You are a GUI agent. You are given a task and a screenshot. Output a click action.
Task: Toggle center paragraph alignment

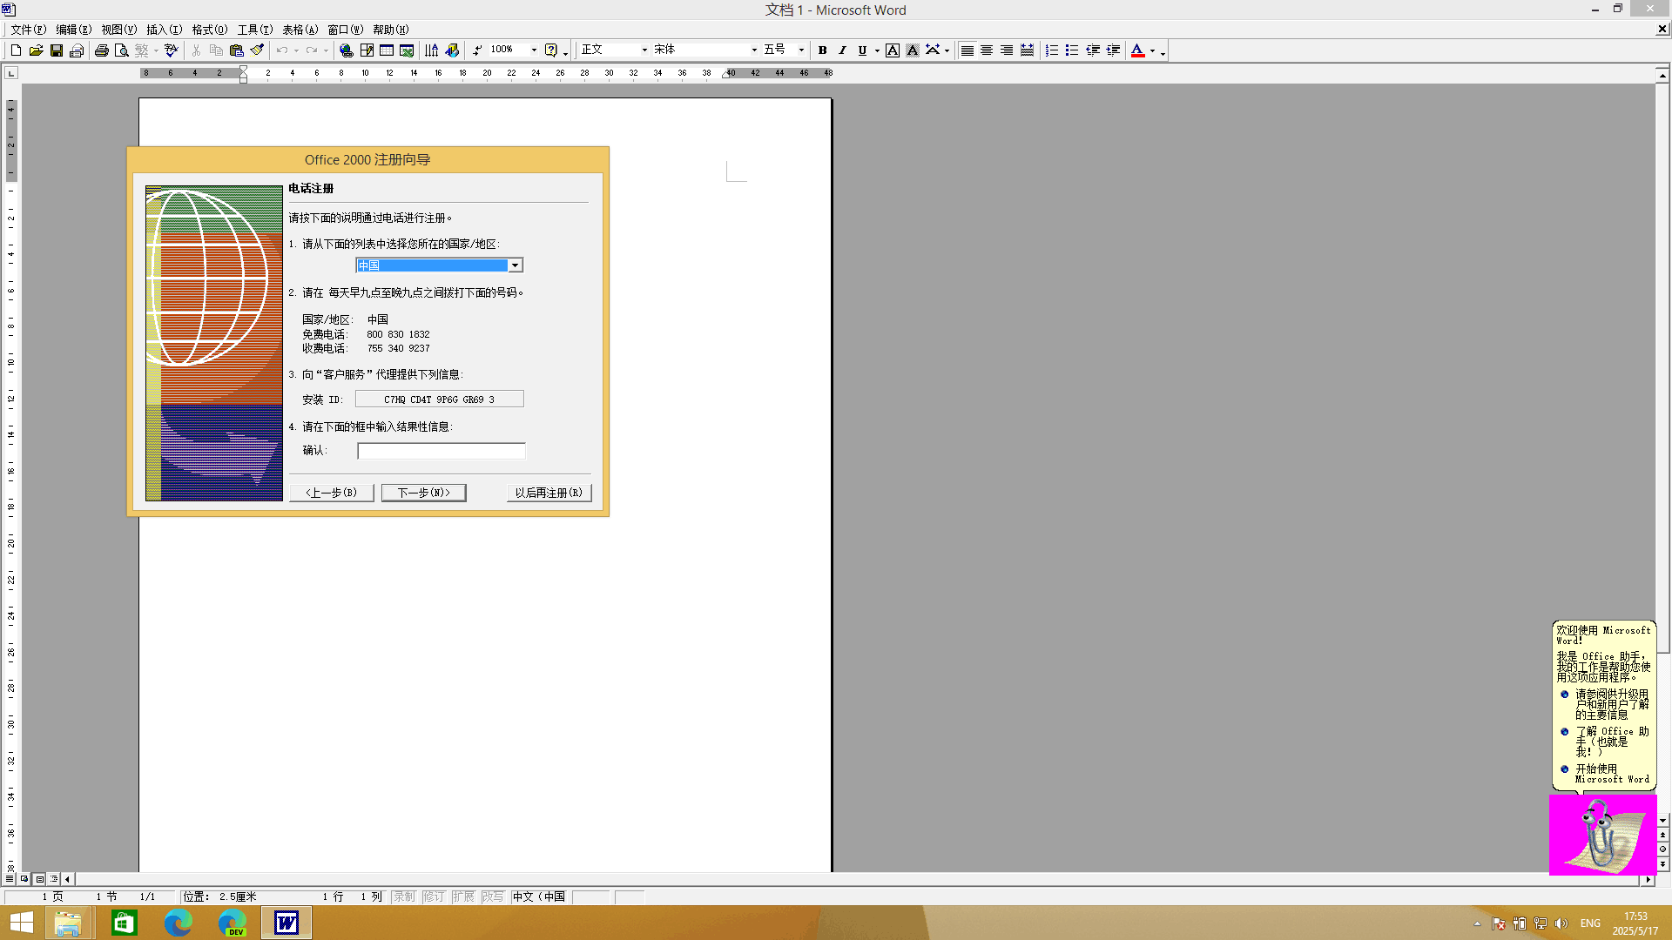[x=987, y=50]
